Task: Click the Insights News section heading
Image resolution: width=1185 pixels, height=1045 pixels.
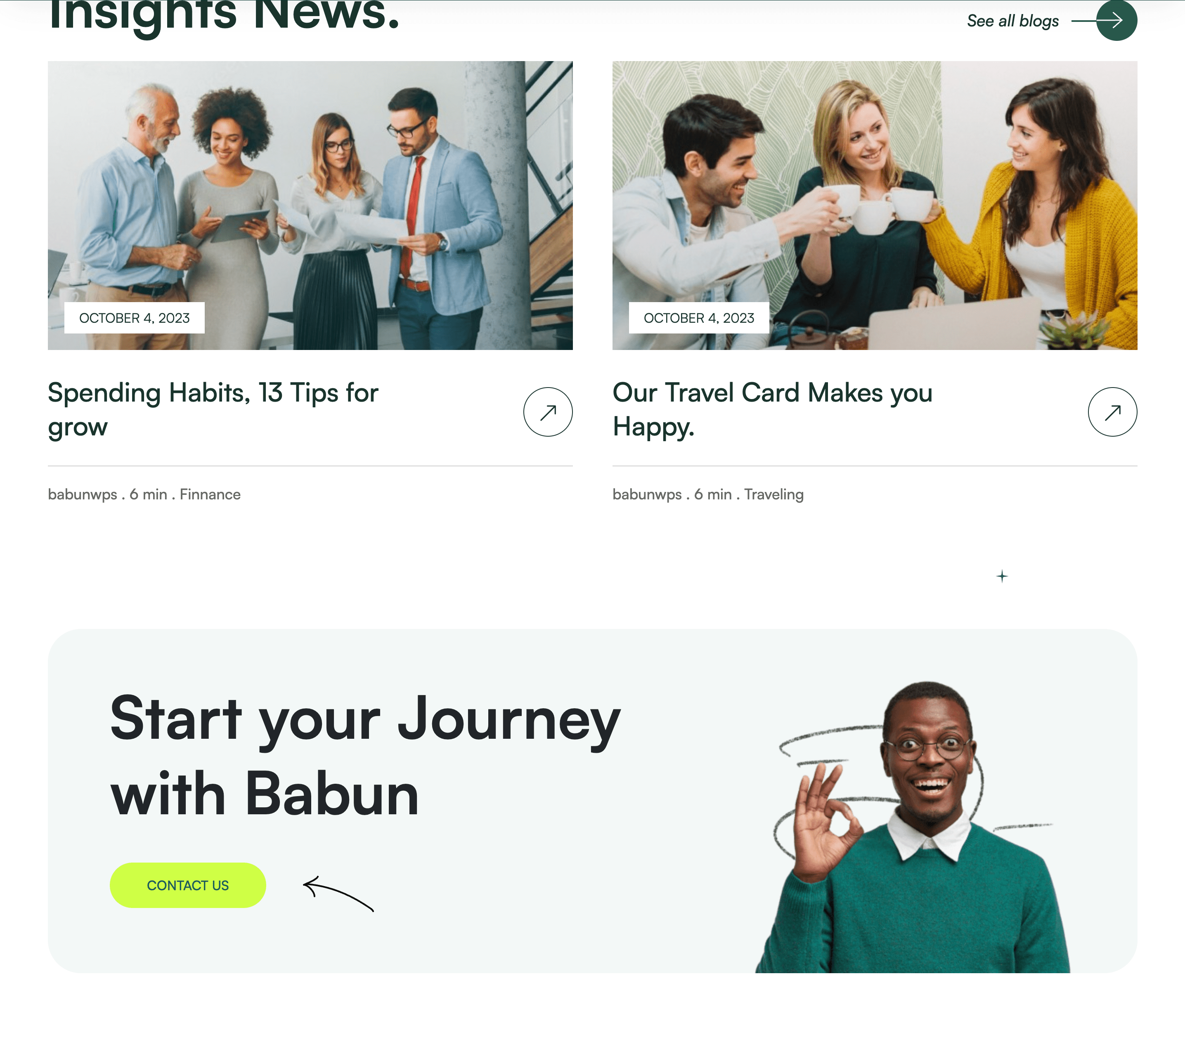Action: 224,15
